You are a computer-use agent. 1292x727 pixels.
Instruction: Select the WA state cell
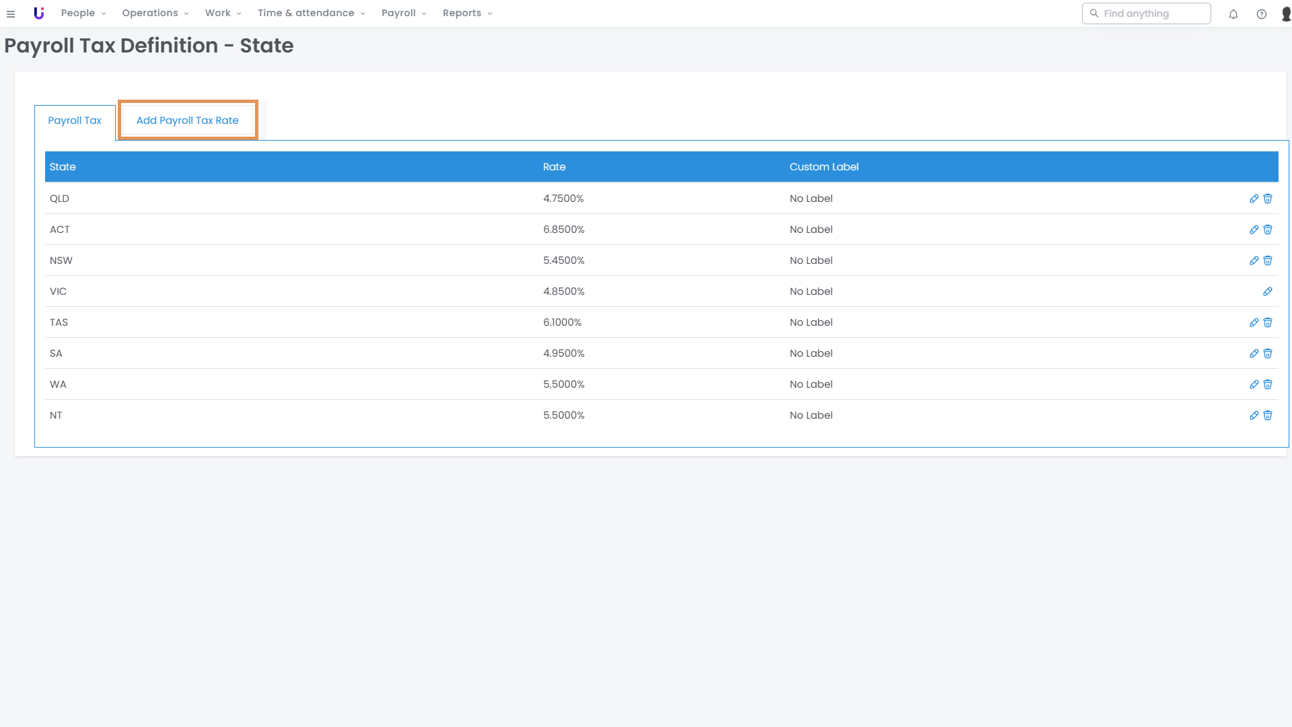tap(58, 384)
